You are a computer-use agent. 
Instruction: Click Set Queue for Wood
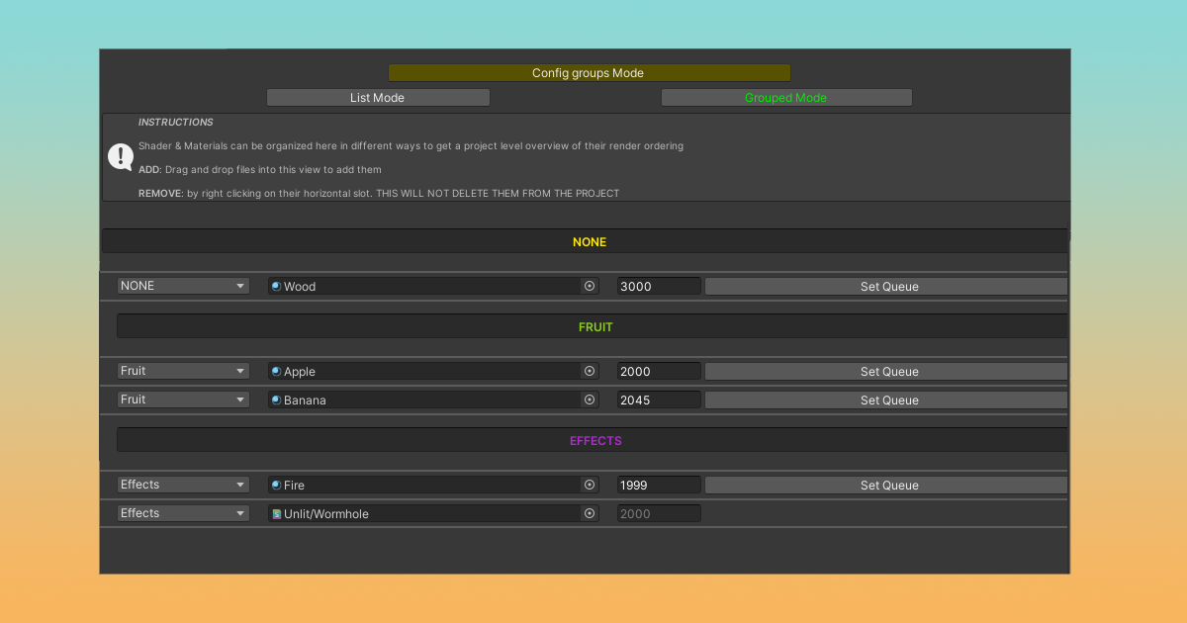point(887,286)
